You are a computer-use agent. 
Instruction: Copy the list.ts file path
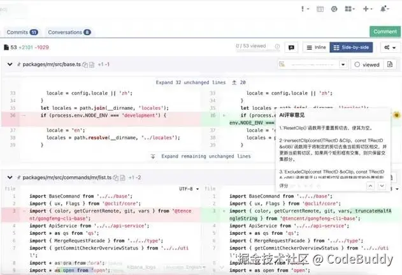click(x=116, y=177)
